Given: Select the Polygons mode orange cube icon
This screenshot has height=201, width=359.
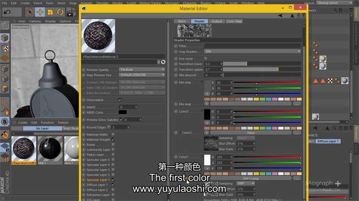Looking at the screenshot, I should (x=5, y=89).
